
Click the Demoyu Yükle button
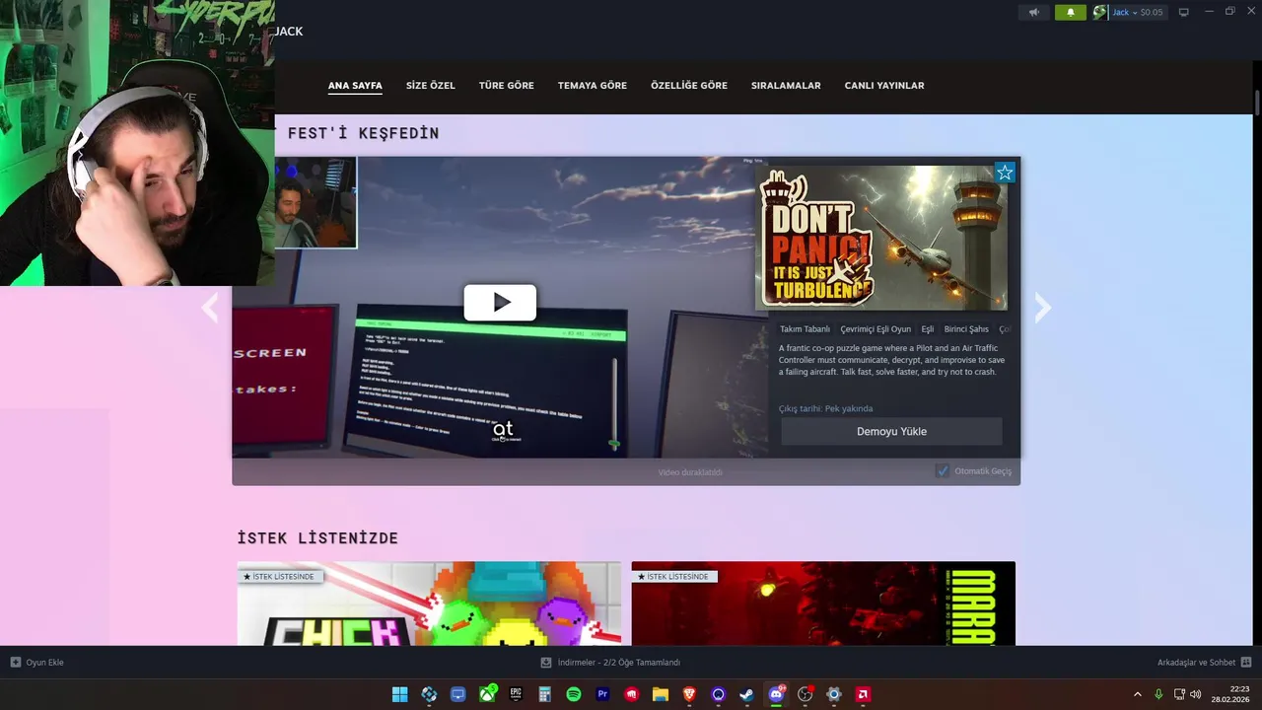pos(891,431)
